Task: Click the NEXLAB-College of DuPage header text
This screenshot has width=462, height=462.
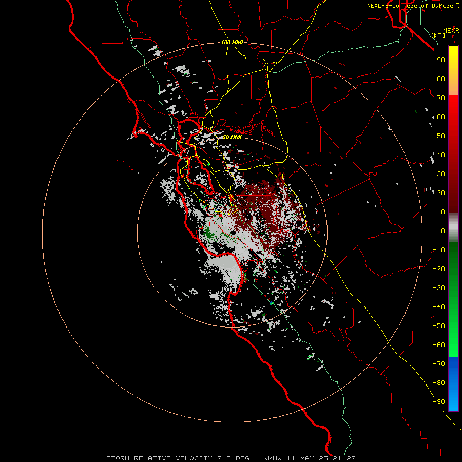Action: [410, 6]
